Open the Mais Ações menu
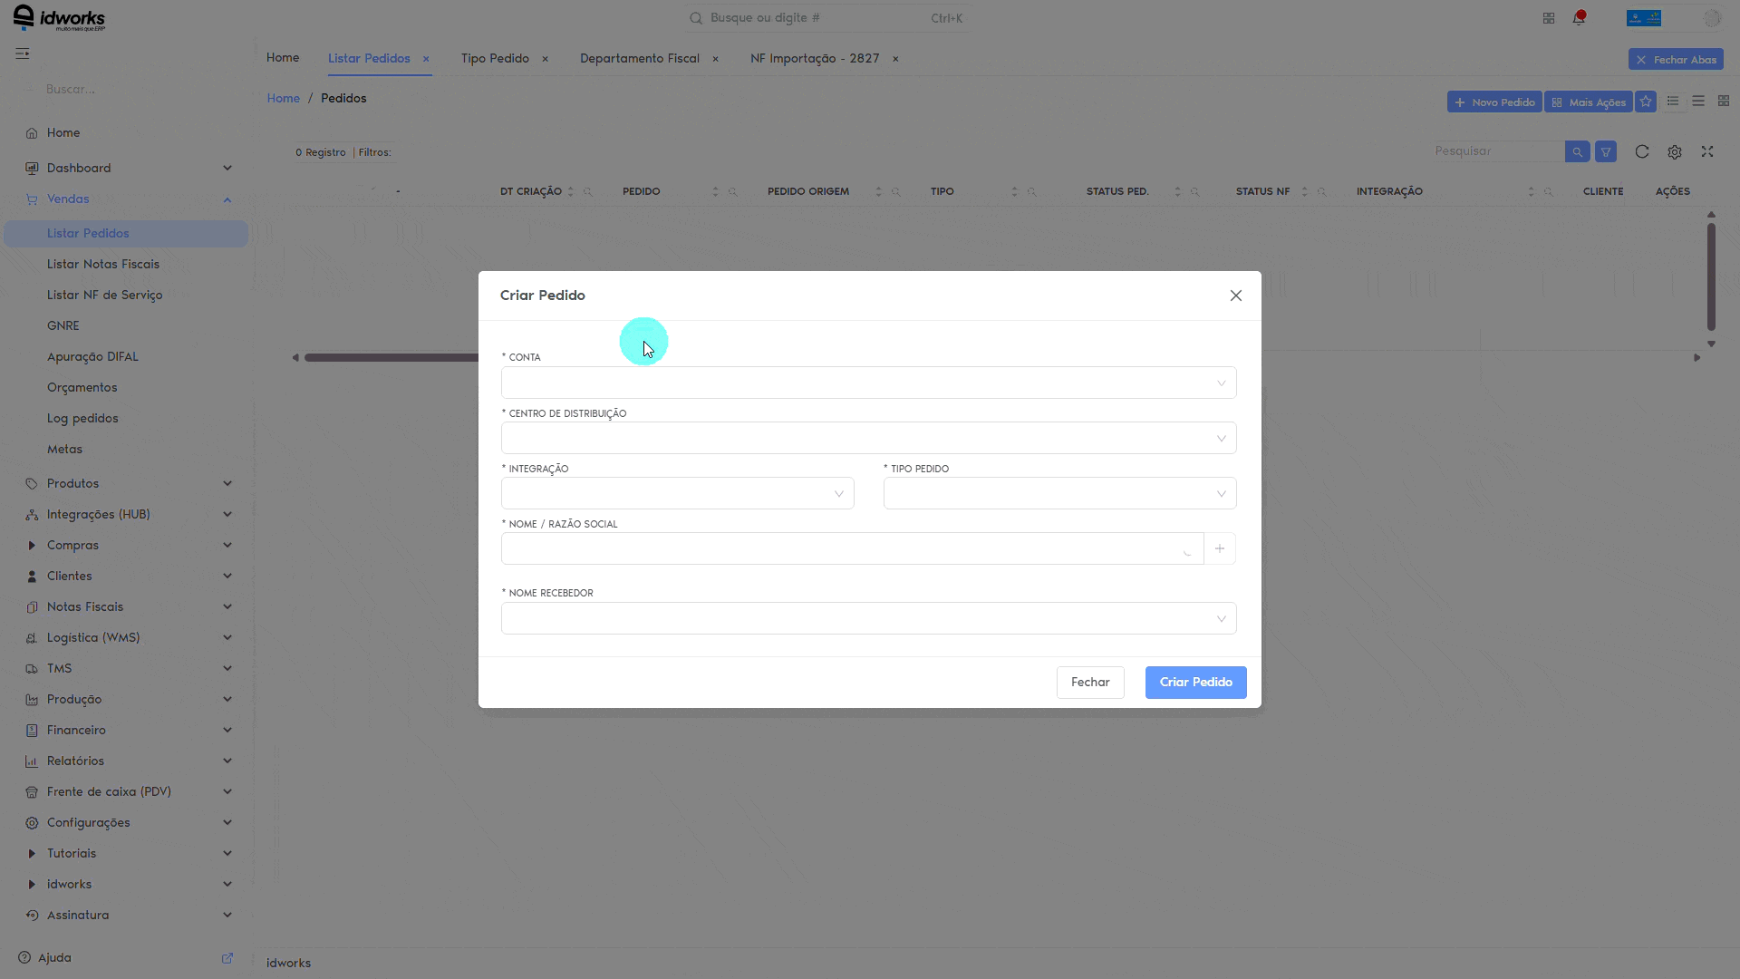The width and height of the screenshot is (1740, 979). [1589, 102]
